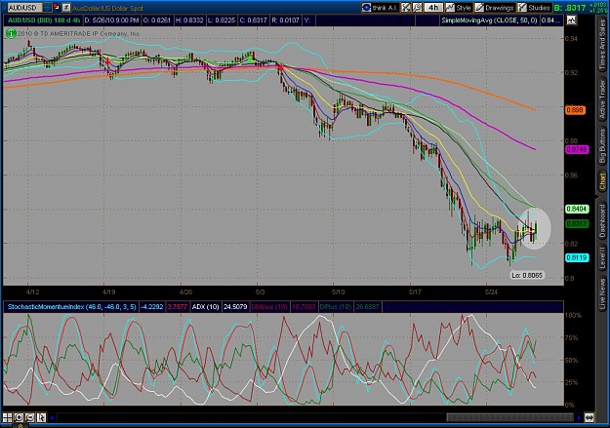The height and width of the screenshot is (428, 610).
Task: Open the Big Buttons side tab
Action: pyautogui.click(x=602, y=145)
